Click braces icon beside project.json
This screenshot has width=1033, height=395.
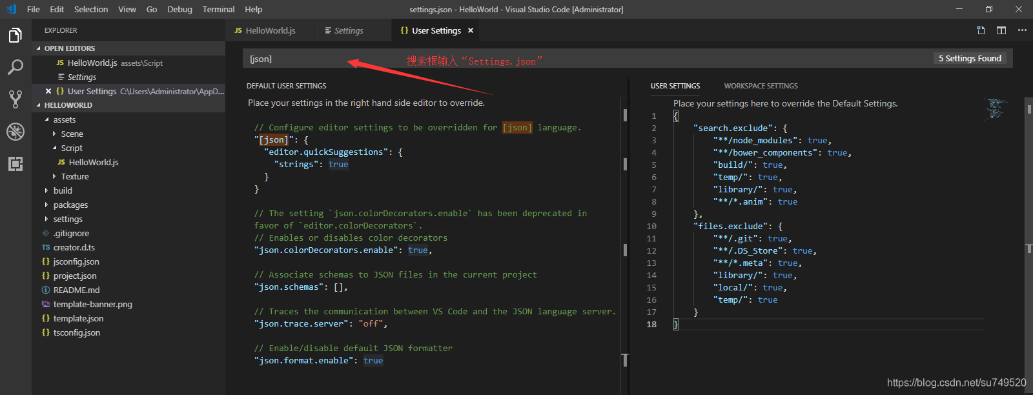[46, 276]
